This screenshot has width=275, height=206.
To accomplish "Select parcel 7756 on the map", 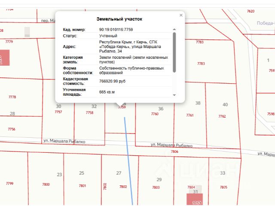I will 12,129.
